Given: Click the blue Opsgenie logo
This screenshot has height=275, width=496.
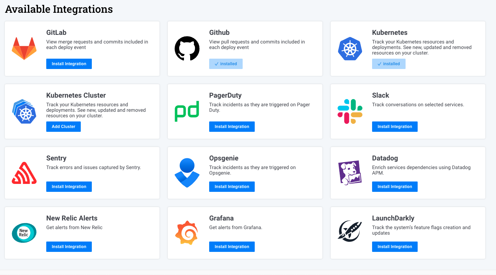Looking at the screenshot, I should 187,173.
